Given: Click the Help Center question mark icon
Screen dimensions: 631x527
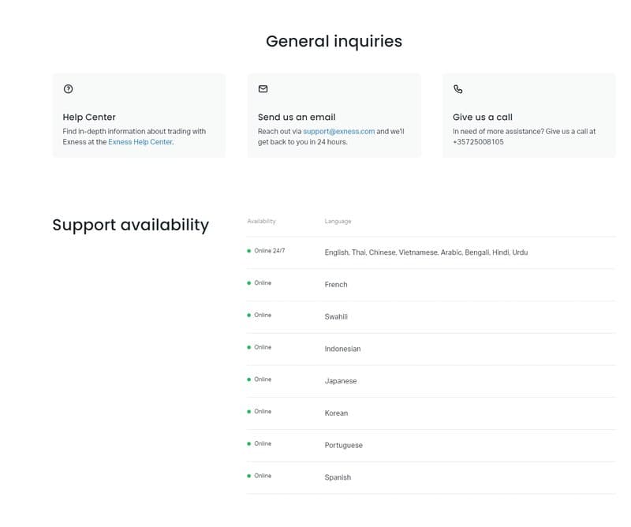Looking at the screenshot, I should [68, 89].
